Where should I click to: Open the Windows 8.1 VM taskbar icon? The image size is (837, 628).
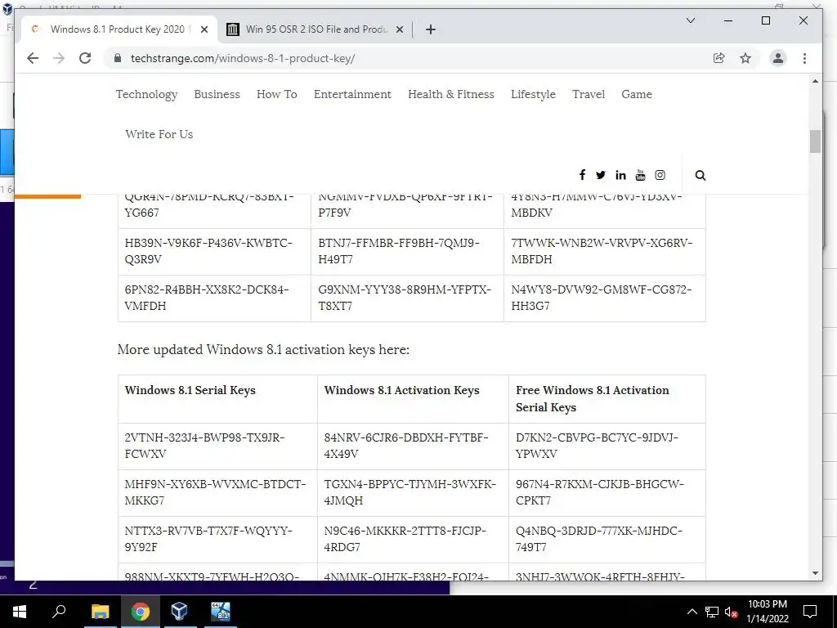pyautogui.click(x=220, y=612)
